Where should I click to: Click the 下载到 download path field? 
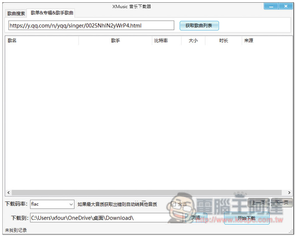click(107, 218)
